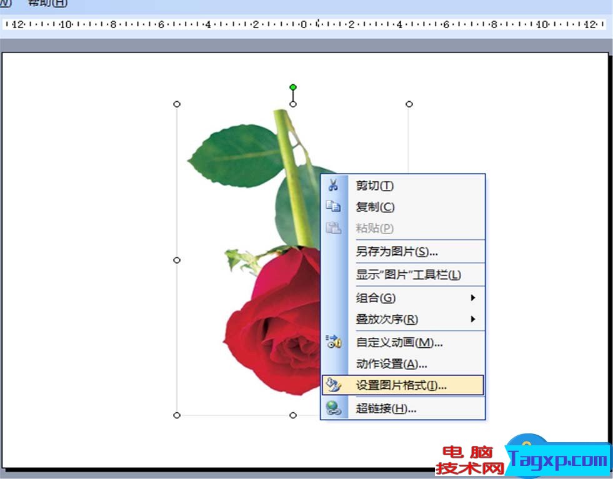
Task: Click the green rotation handle above picture
Action: coord(293,87)
